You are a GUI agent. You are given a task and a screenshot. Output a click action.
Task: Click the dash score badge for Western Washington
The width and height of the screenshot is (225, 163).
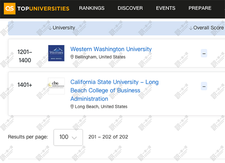point(204,53)
